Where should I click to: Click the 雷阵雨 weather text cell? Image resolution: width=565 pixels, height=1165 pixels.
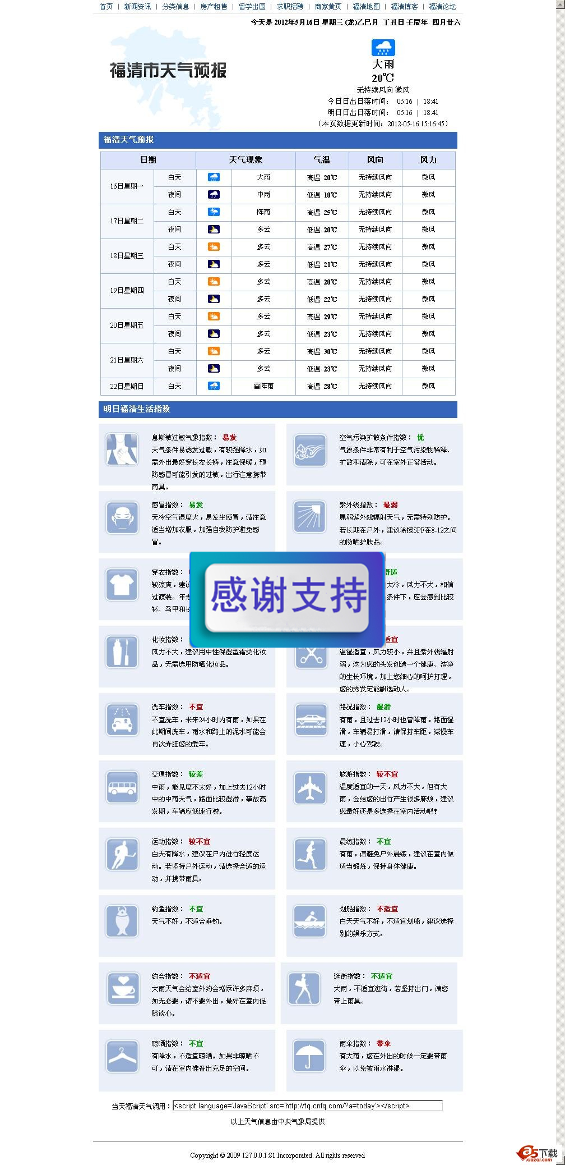(263, 386)
